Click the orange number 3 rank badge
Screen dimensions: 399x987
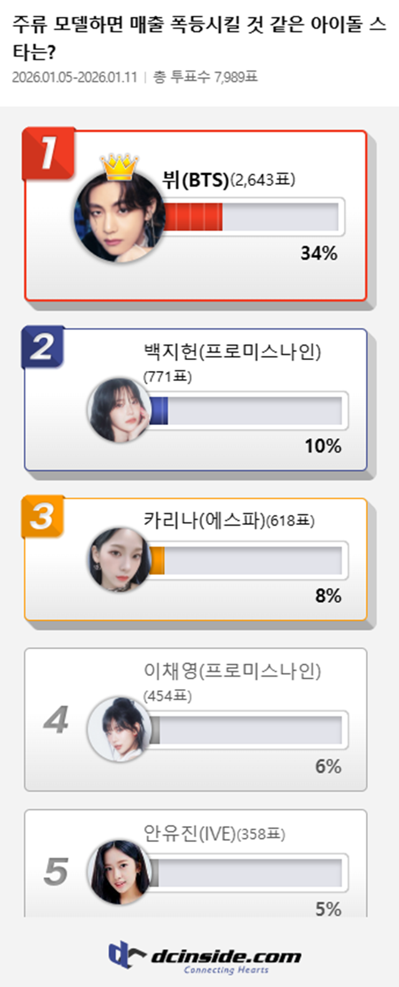pyautogui.click(x=42, y=516)
